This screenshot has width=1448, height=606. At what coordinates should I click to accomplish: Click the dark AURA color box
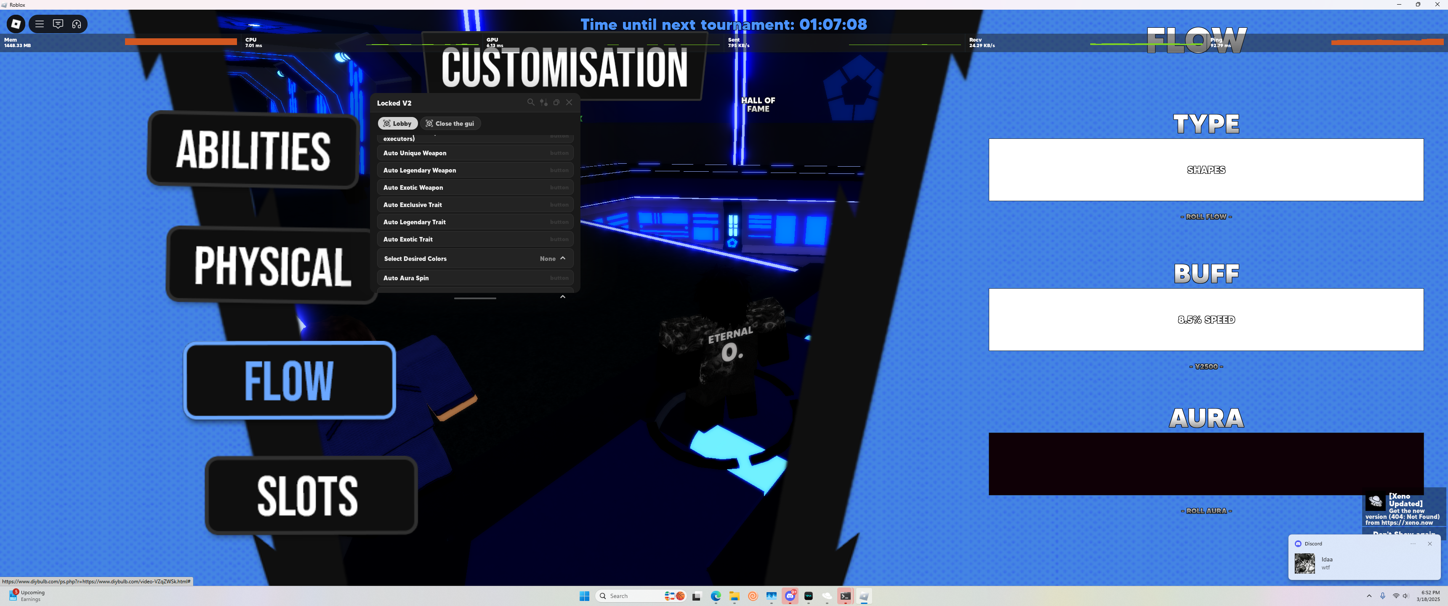[1206, 464]
